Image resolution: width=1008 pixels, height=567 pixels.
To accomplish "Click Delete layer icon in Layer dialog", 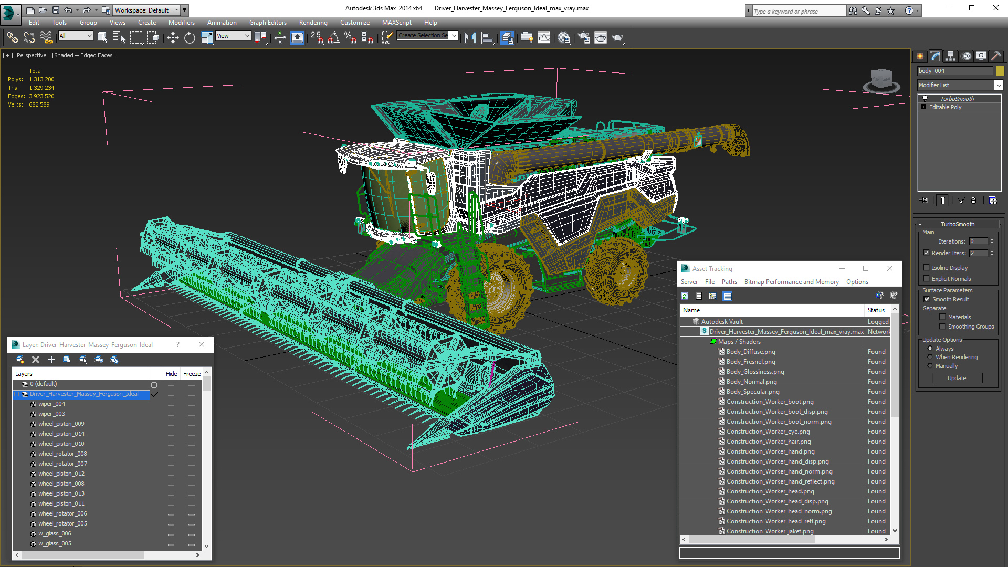I will coord(36,360).
